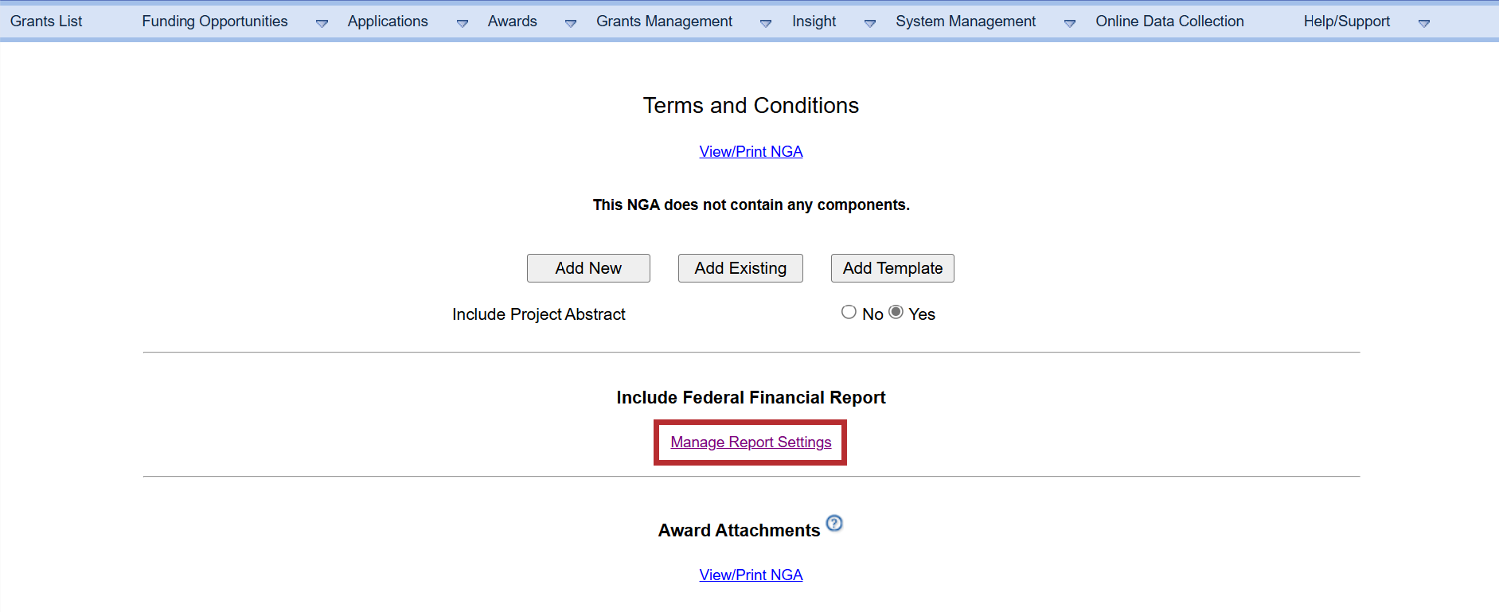Click the Add Template button

(x=892, y=268)
